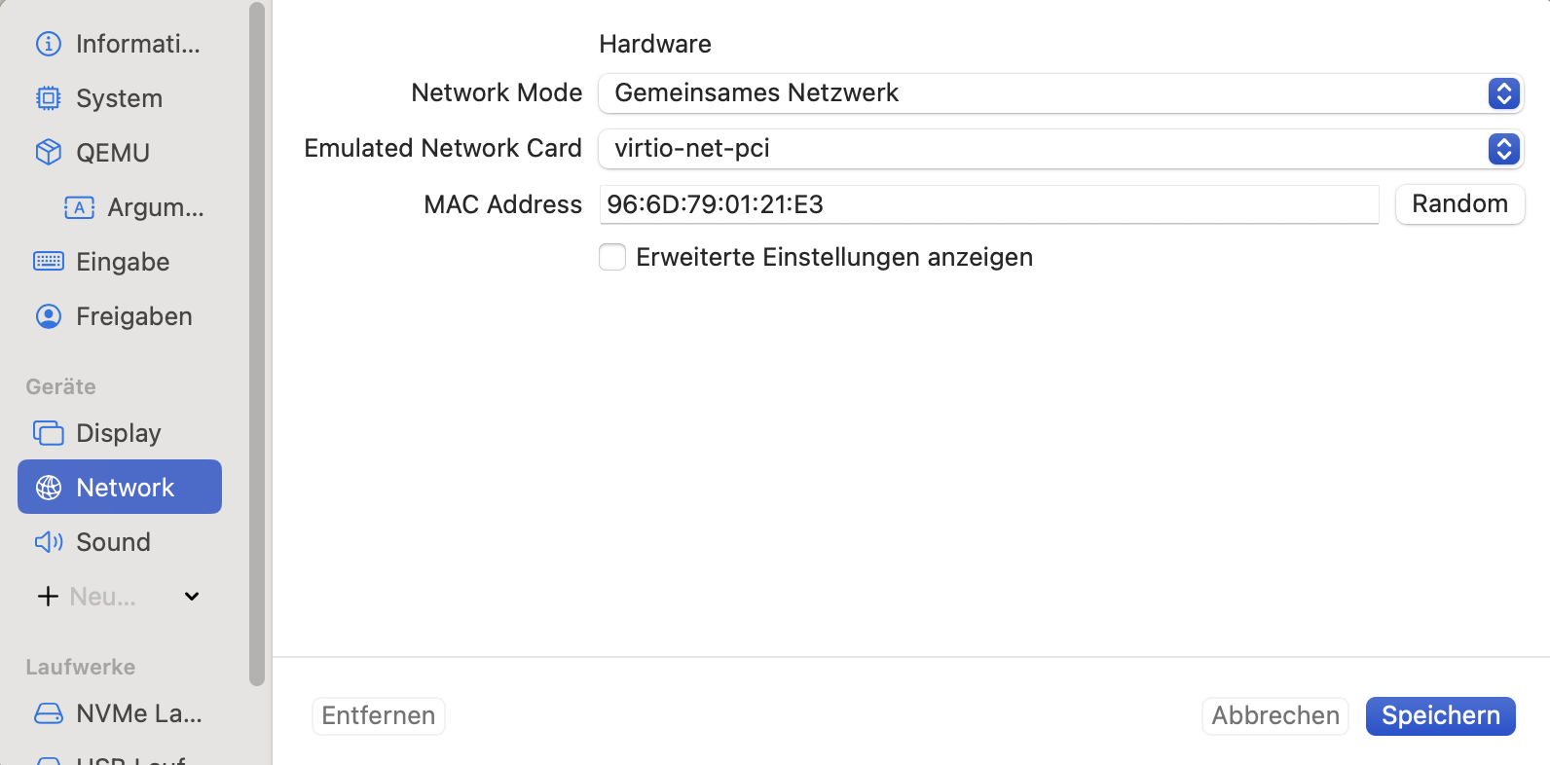Select the Sound speaker icon
This screenshot has height=765, width=1550.
click(48, 542)
